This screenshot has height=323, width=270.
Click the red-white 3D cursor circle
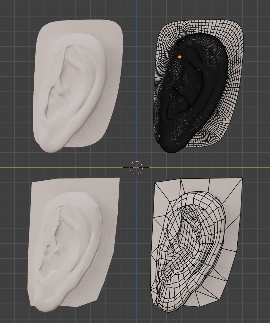point(136,168)
